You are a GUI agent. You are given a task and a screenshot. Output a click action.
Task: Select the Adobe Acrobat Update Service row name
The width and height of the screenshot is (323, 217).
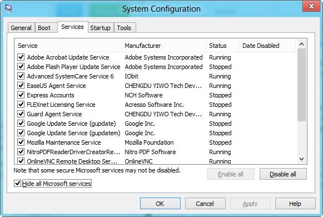tap(68, 57)
